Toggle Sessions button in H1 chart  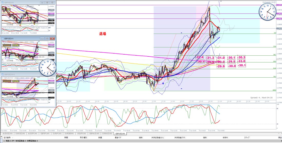click(x=7, y=45)
